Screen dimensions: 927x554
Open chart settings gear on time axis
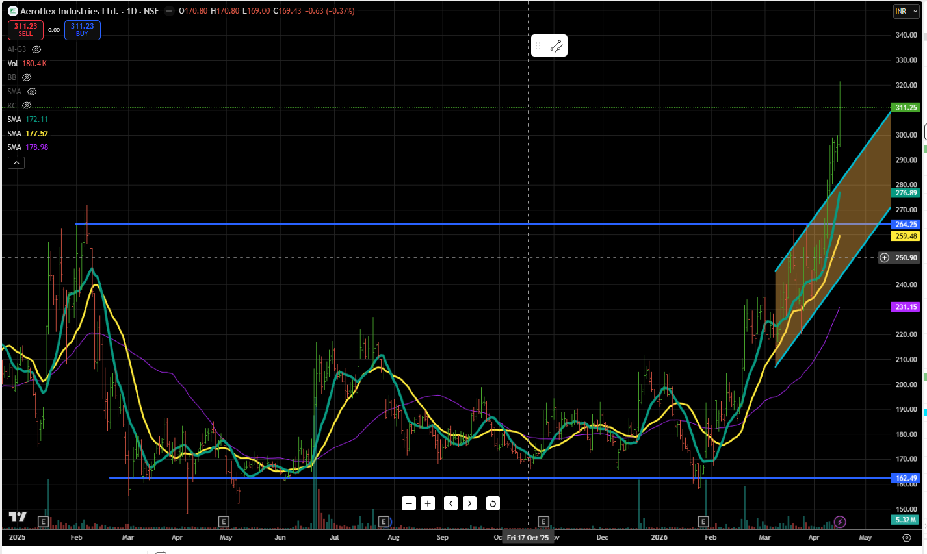907,537
